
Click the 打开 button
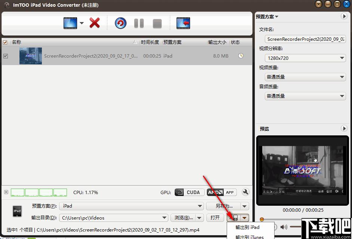coord(215,218)
